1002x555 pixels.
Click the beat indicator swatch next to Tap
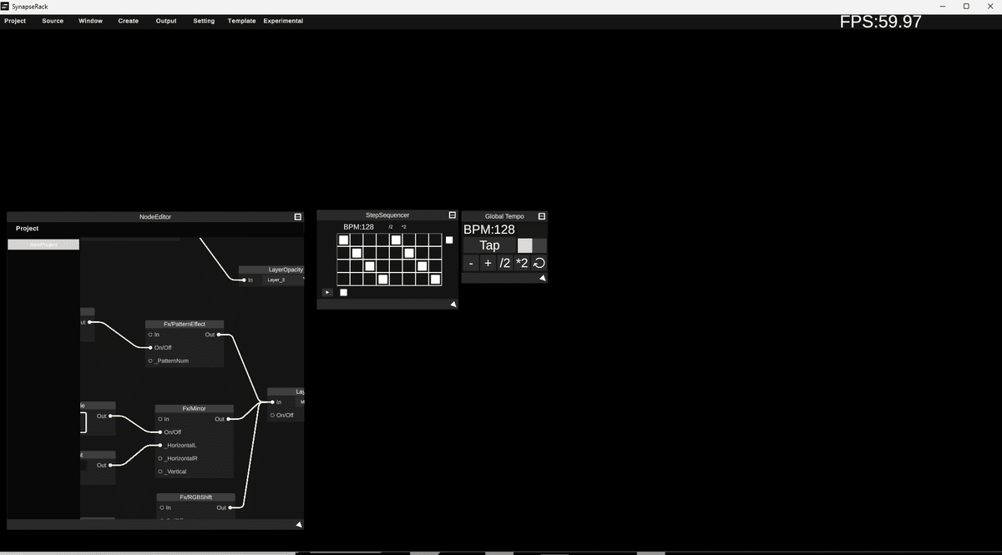[525, 245]
